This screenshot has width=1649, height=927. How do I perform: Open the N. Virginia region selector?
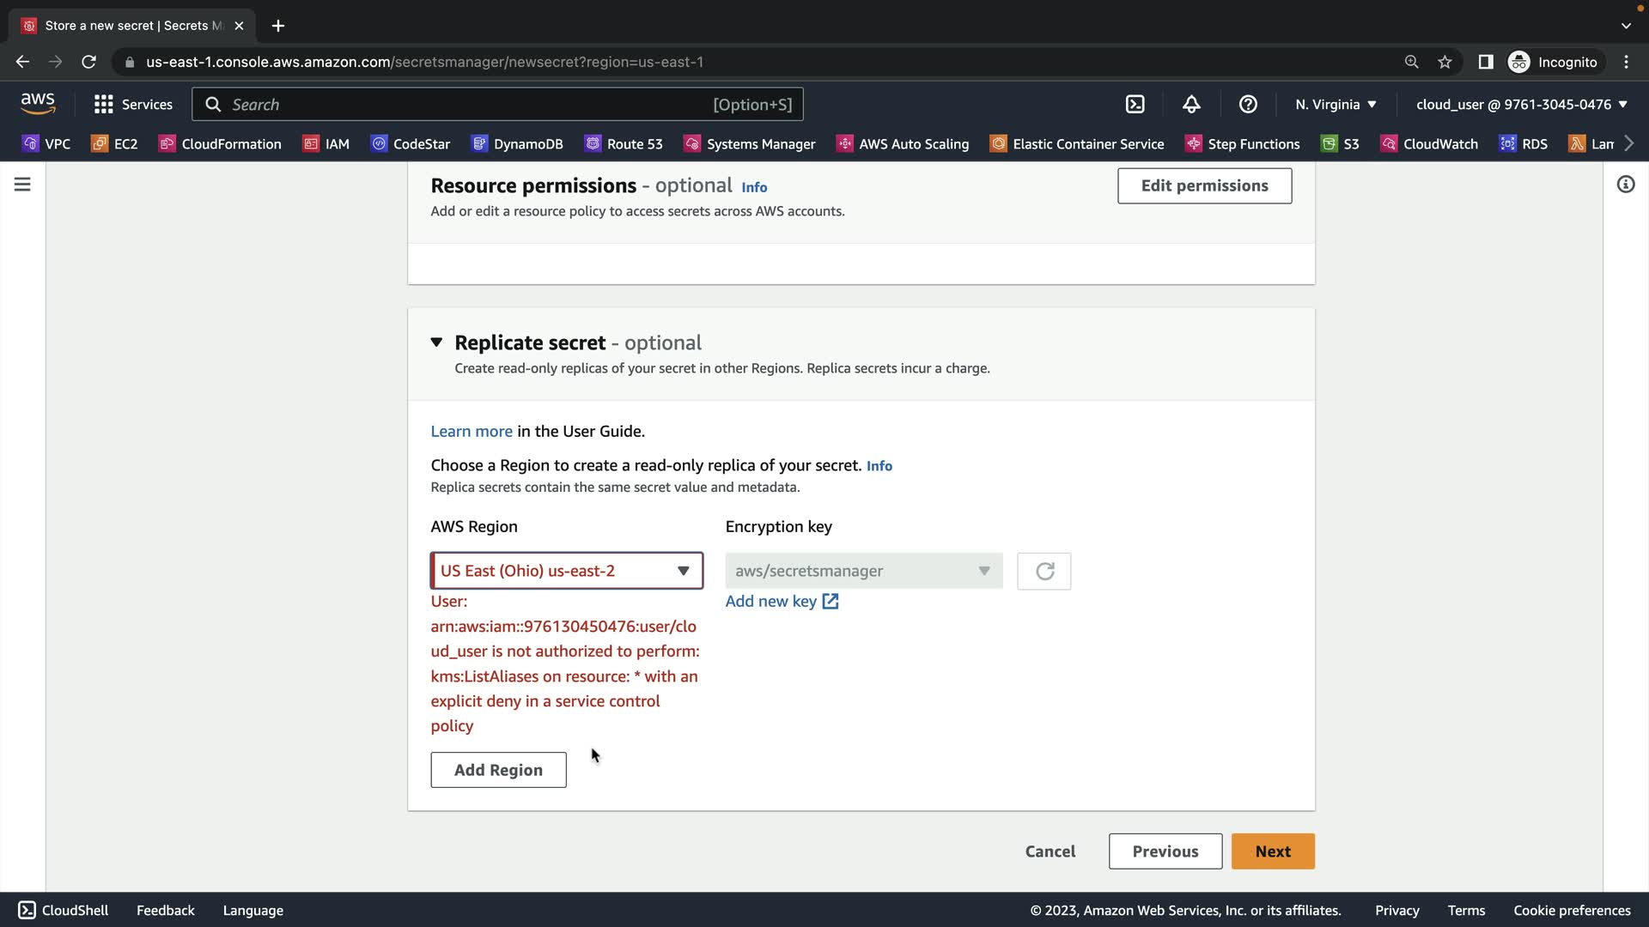point(1336,104)
